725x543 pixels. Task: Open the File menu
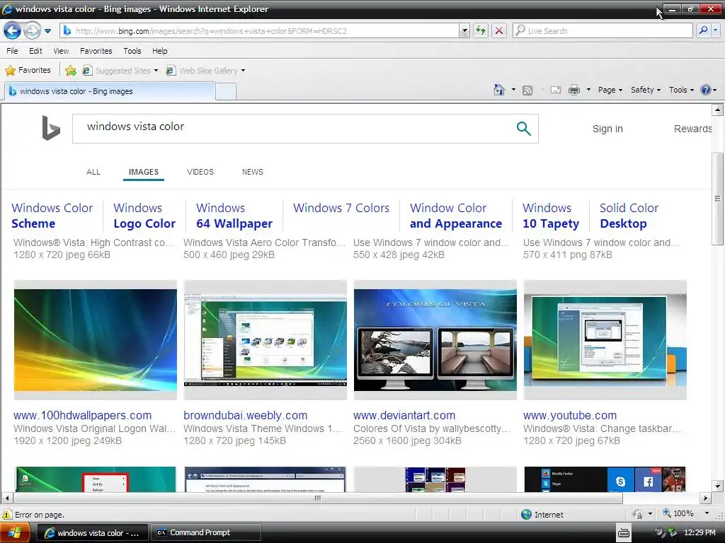13,51
